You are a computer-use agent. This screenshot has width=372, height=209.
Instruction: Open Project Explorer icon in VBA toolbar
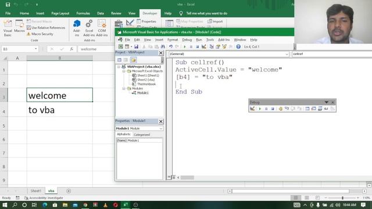click(x=212, y=46)
